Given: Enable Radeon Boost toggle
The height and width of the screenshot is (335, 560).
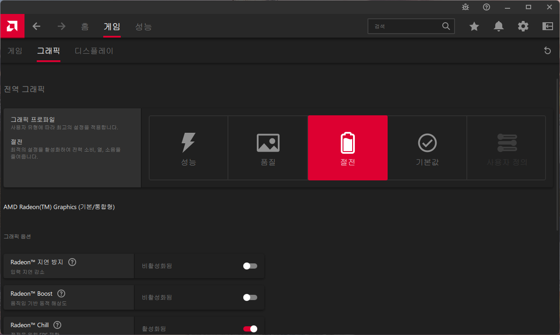Looking at the screenshot, I should [x=250, y=297].
